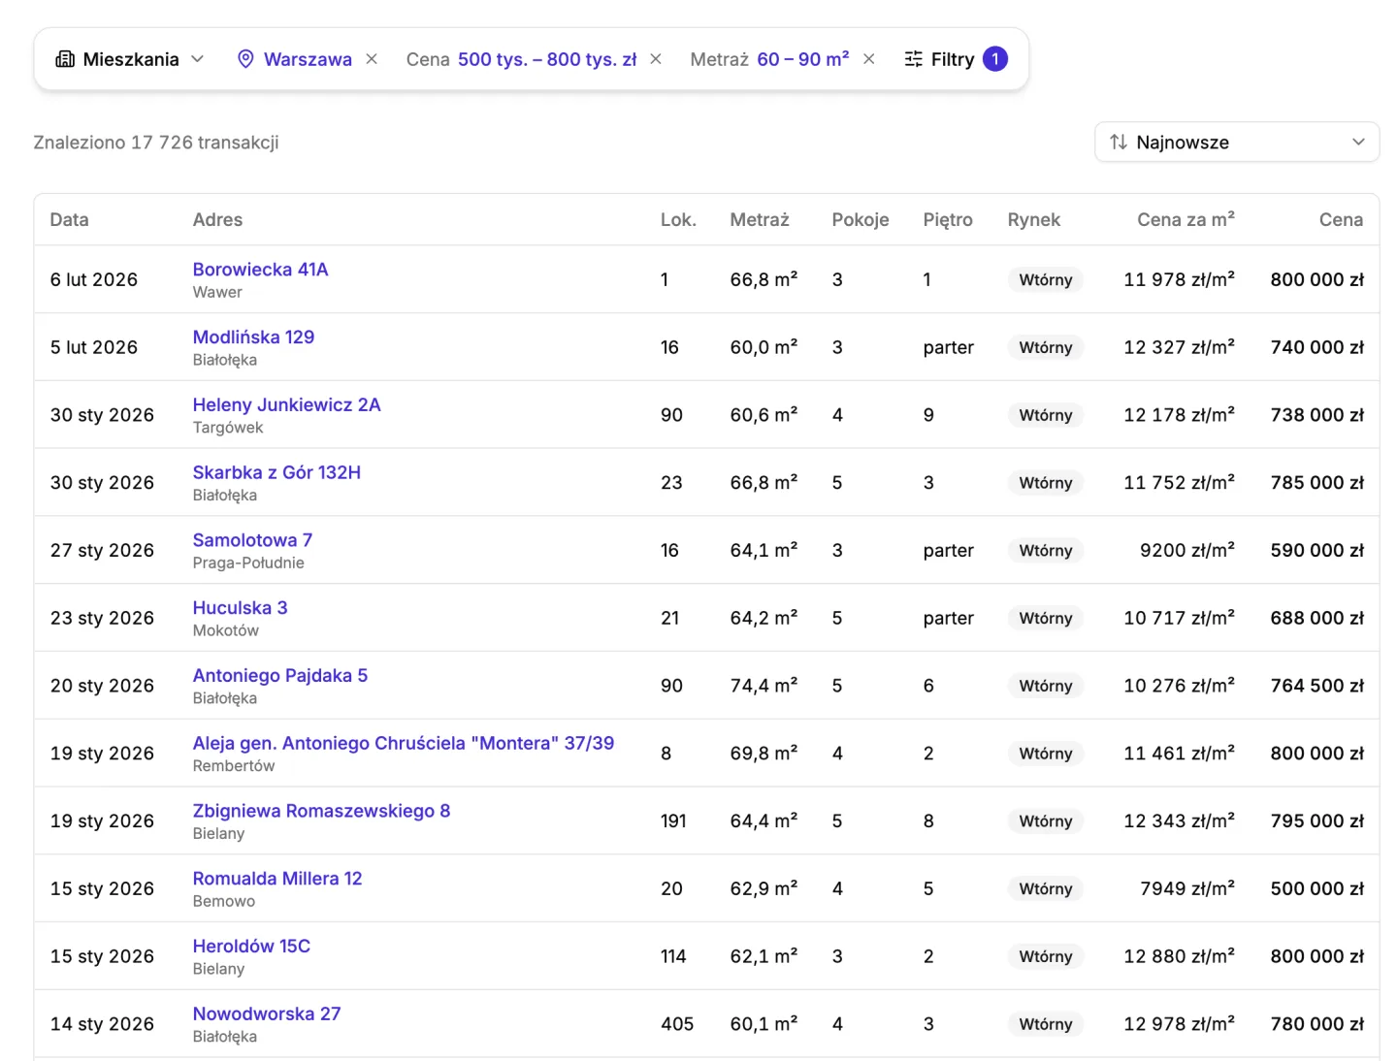Change the Warszawa location filter
The height and width of the screenshot is (1061, 1397).
[308, 59]
